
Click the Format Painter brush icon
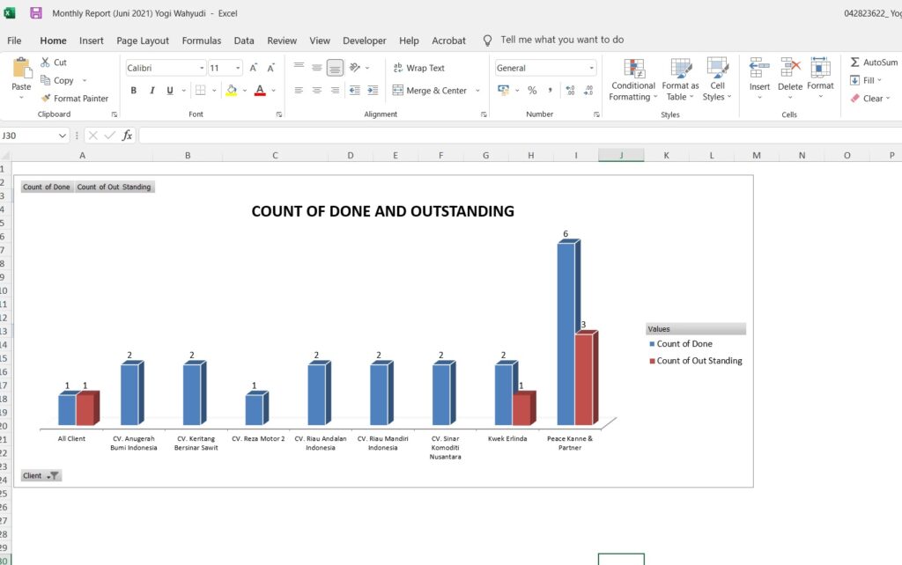(x=46, y=99)
